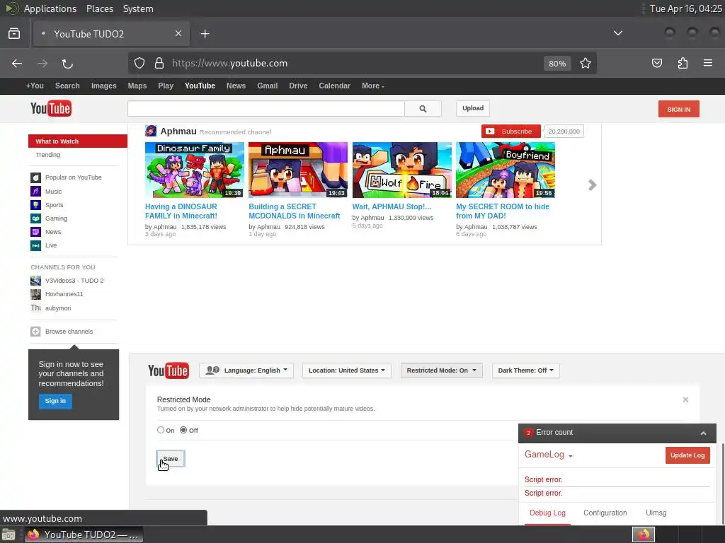Click the Music channel icon
725x543 pixels.
click(35, 191)
